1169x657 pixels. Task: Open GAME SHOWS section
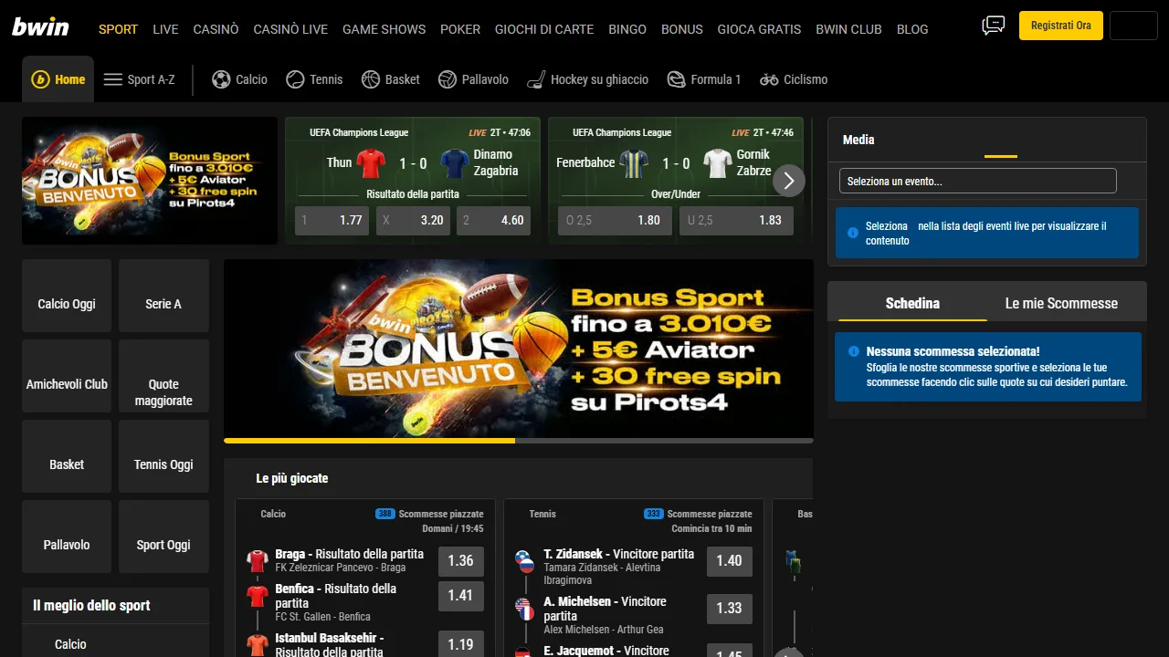[x=384, y=29]
